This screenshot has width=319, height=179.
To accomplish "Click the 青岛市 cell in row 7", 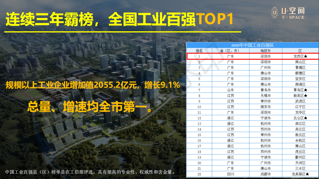I will (265, 90).
